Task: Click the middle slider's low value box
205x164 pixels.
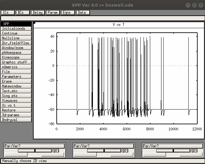Action: coord(85,155)
